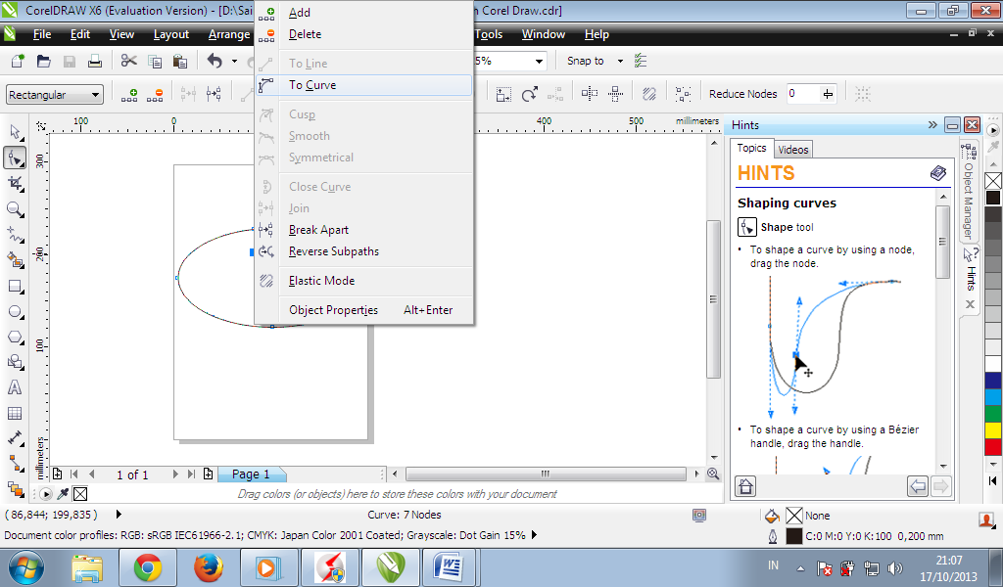Click the Reduce Nodes input field
The width and height of the screenshot is (1003, 587).
803,95
